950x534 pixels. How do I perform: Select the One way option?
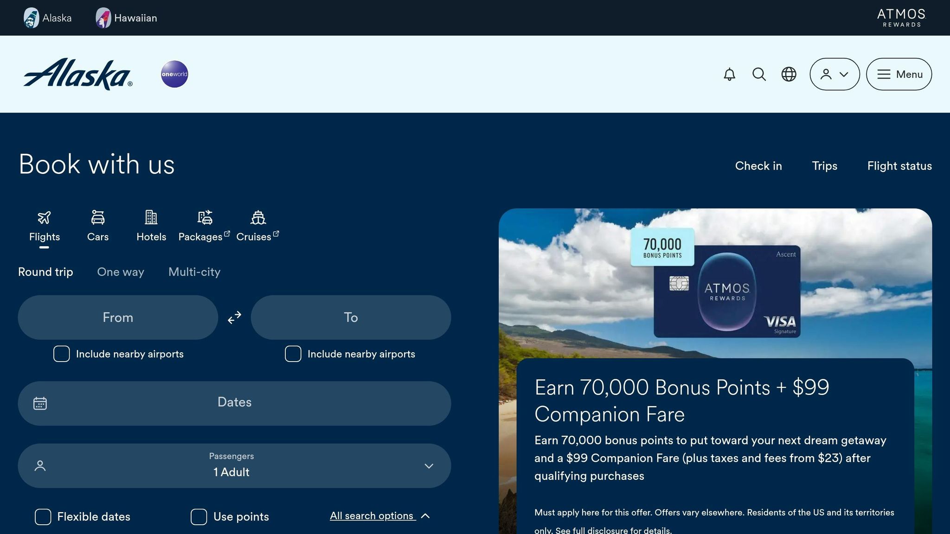(121, 272)
